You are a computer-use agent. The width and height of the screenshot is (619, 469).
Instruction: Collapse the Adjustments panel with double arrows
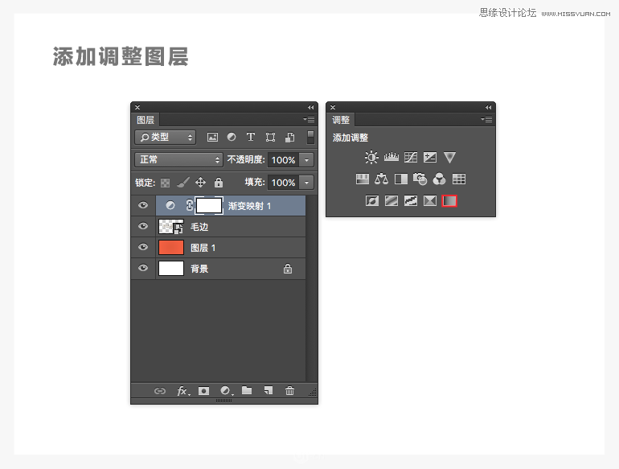488,107
